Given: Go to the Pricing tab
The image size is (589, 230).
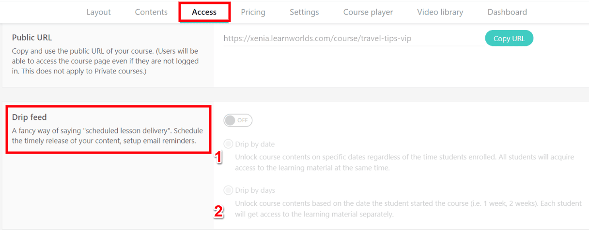Looking at the screenshot, I should (253, 12).
